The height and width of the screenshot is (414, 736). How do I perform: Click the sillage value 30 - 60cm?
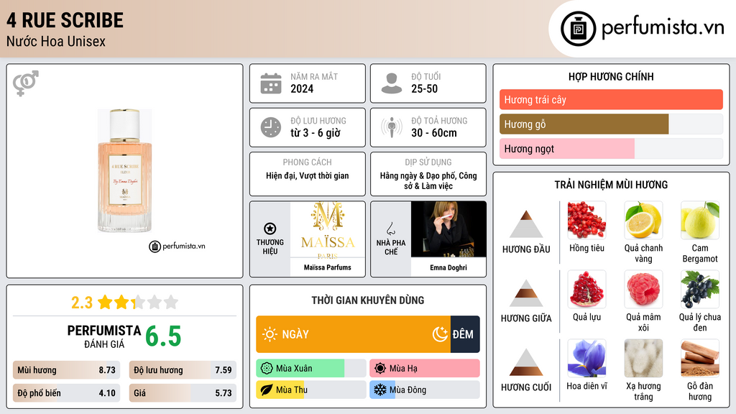pyautogui.click(x=433, y=133)
